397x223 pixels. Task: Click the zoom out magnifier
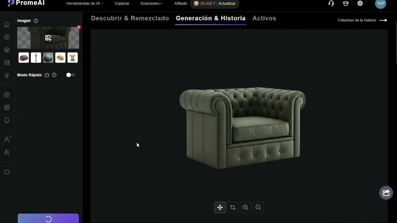[258, 208]
